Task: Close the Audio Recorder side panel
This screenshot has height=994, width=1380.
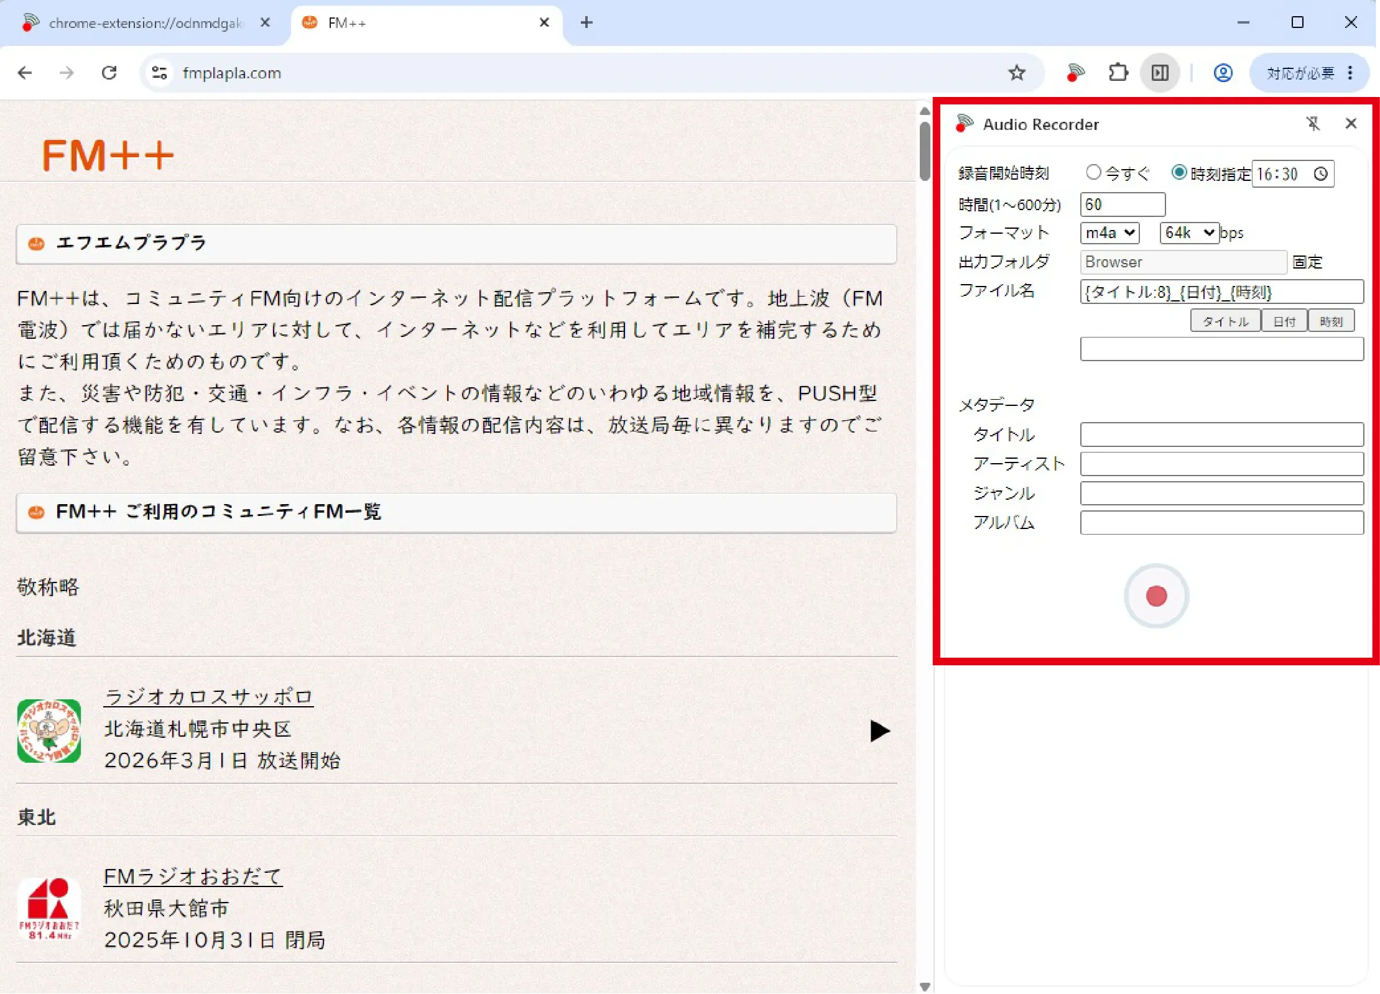Action: pos(1351,124)
